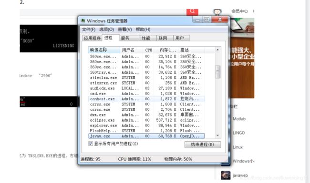Viewport: 310px width, 183px height.
Task: Select the conhost.exe process row
Action: point(146,99)
